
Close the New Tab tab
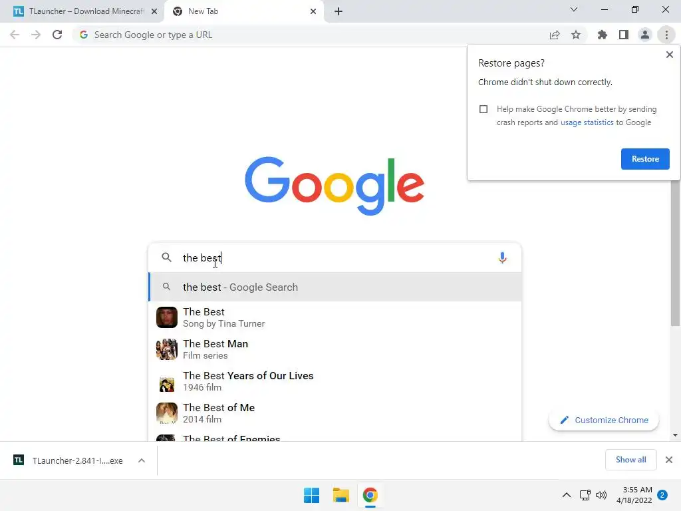coord(313,11)
